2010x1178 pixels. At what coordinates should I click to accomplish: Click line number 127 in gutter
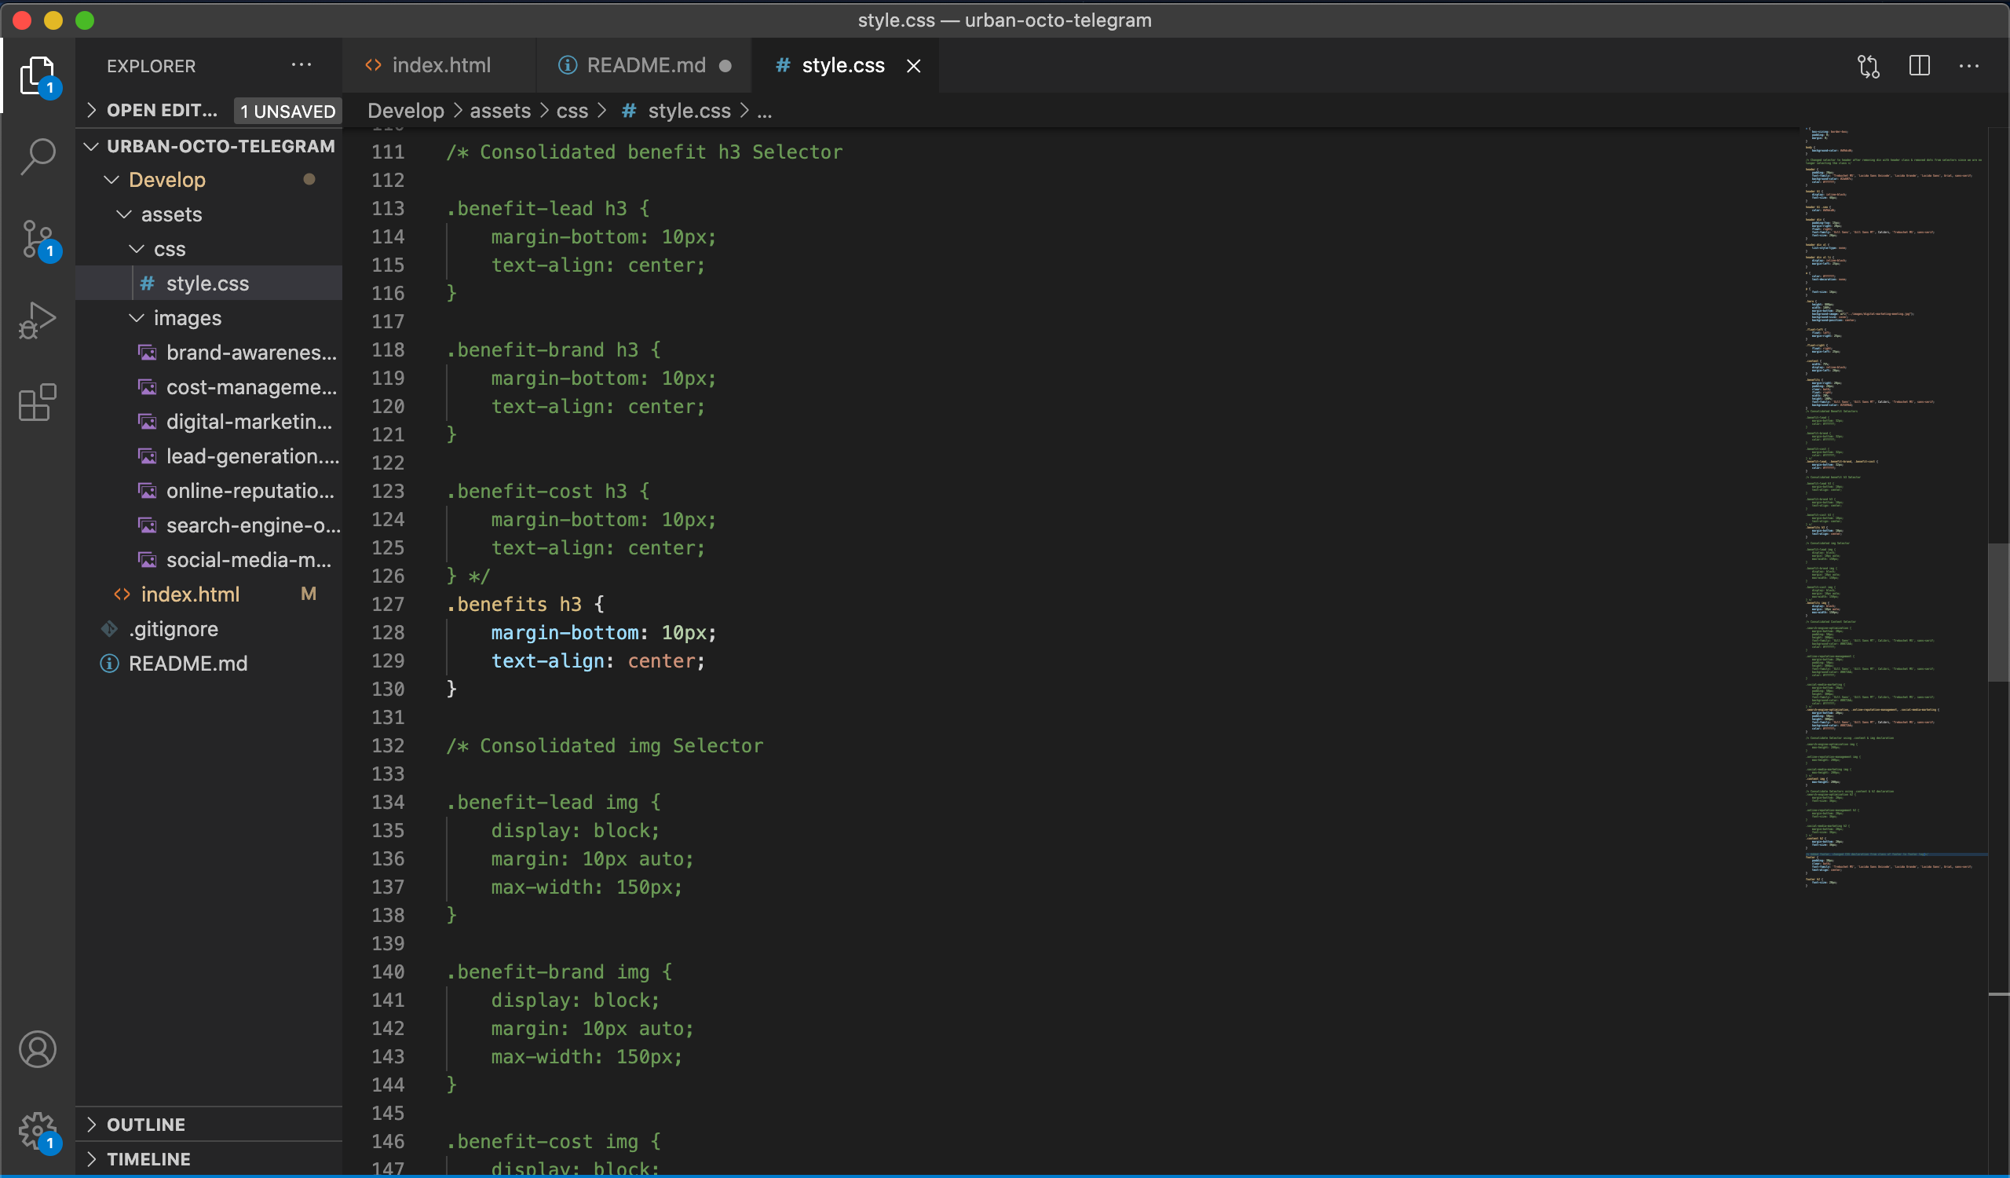click(388, 604)
